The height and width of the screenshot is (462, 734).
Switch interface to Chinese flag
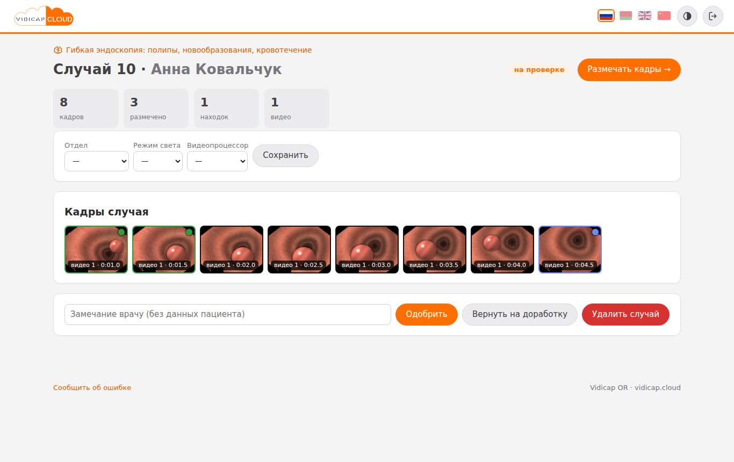click(x=664, y=16)
